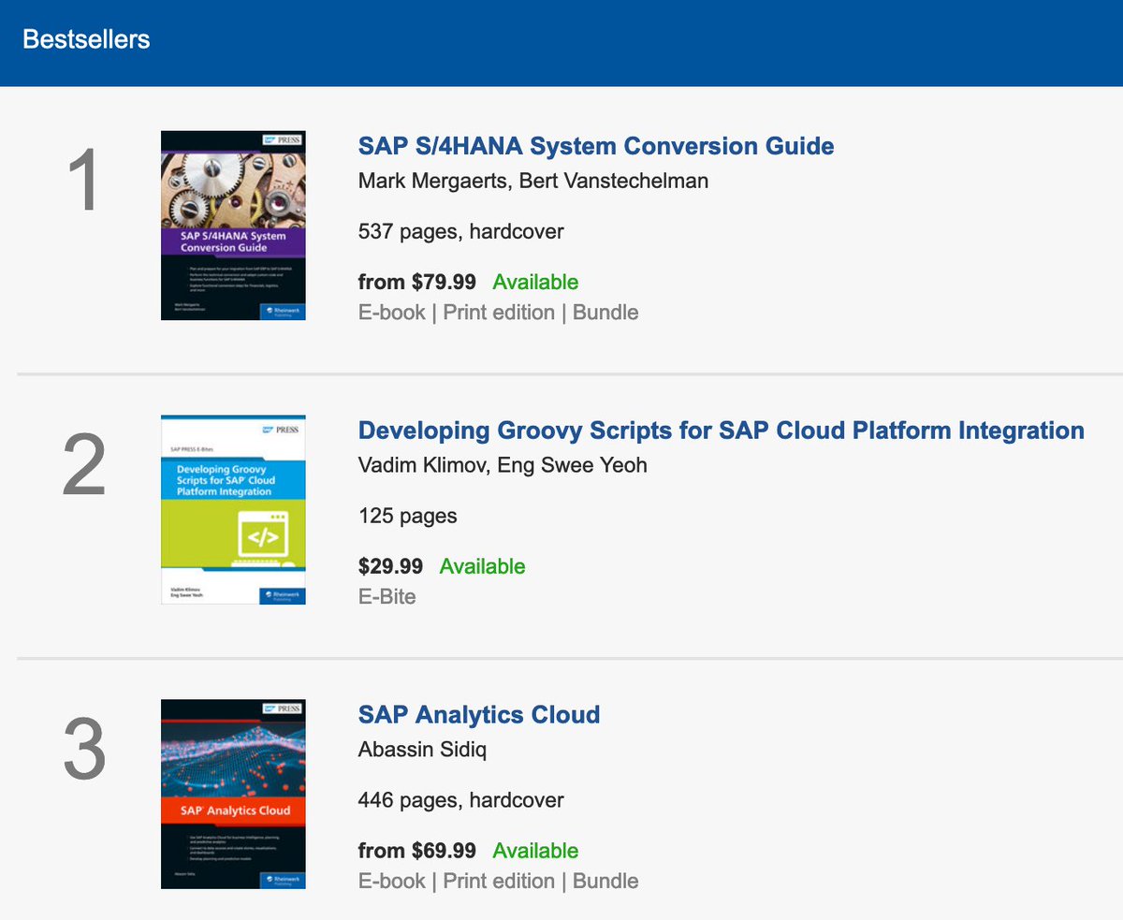
Task: Click authors Vadim Klimov, Eng Swee Yeoh
Action: click(503, 466)
